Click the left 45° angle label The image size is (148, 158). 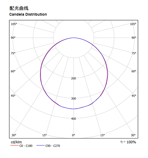[13, 96]
